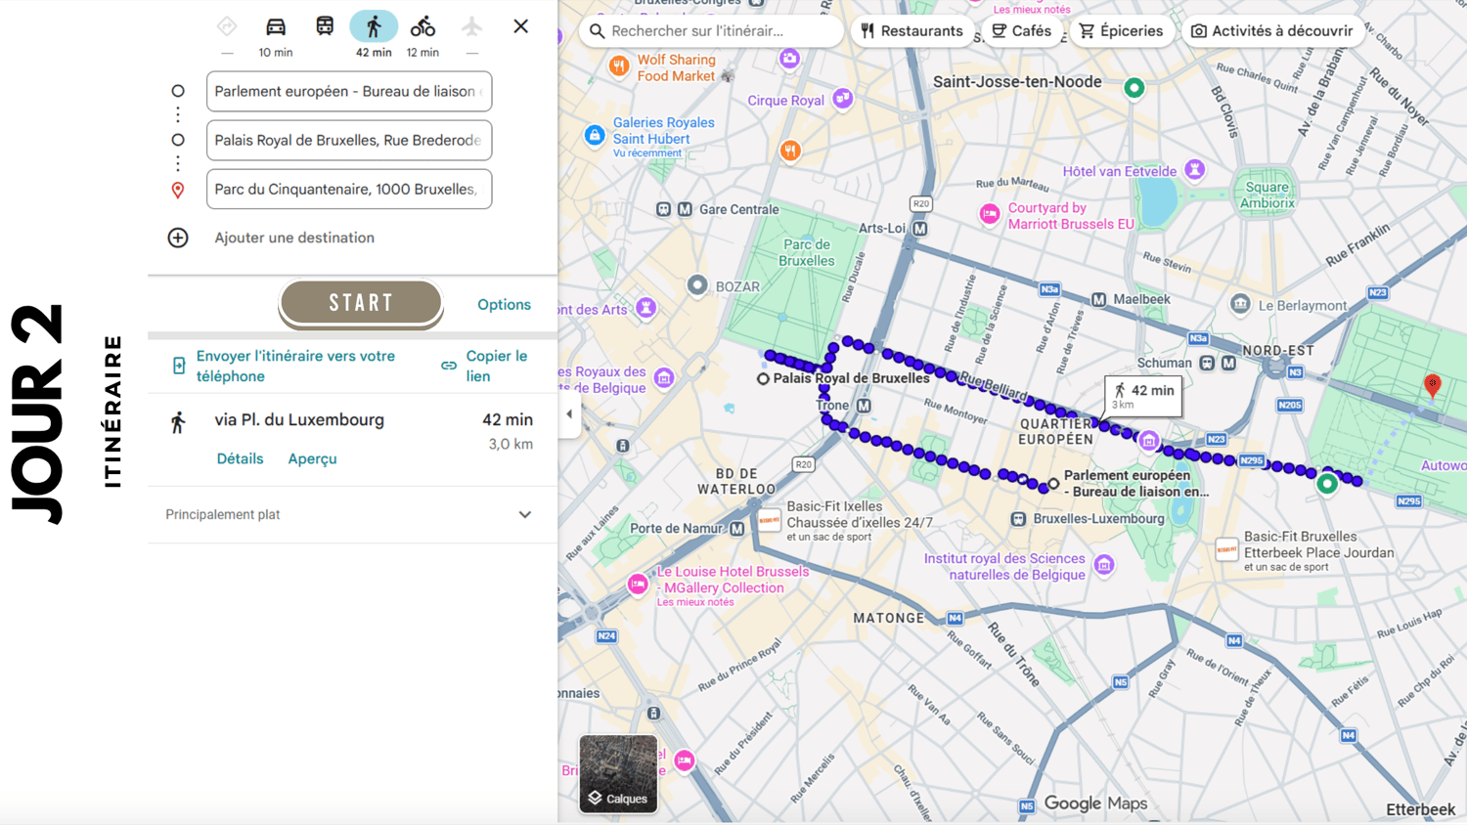
Task: Filter map by Activités à découvrir
Action: point(1271,31)
